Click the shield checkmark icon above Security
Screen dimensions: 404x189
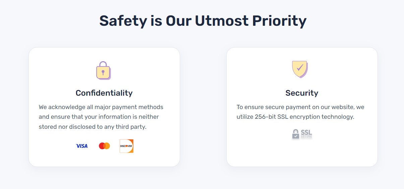tap(300, 69)
